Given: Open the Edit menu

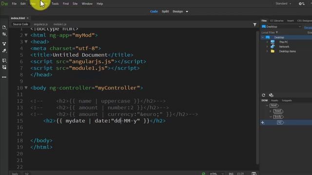Looking at the screenshot, I should pyautogui.click(x=23, y=3).
